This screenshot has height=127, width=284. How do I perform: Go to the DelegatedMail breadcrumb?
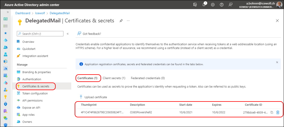pos(60,13)
